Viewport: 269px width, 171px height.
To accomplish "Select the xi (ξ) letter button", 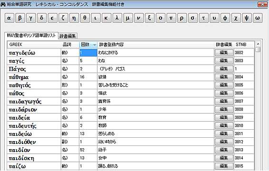I will [150, 18].
